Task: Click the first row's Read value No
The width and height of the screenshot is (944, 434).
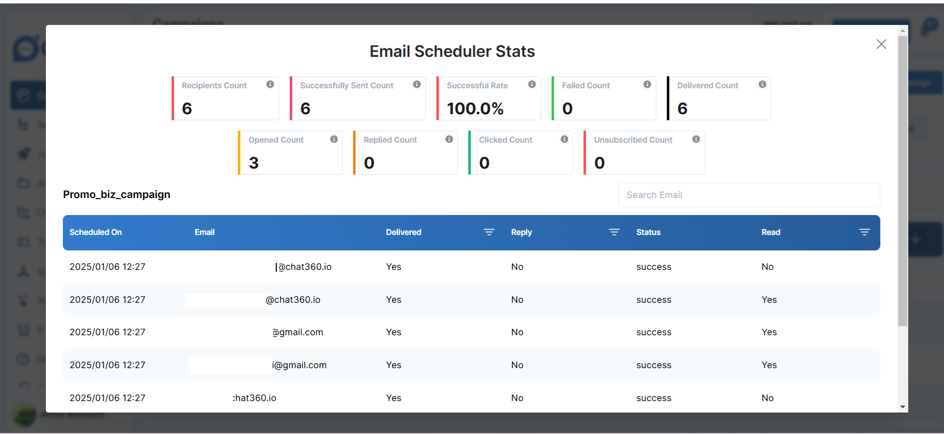Action: click(767, 267)
